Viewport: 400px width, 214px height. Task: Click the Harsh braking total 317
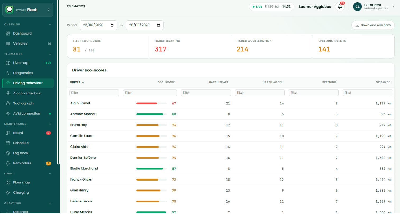click(161, 49)
